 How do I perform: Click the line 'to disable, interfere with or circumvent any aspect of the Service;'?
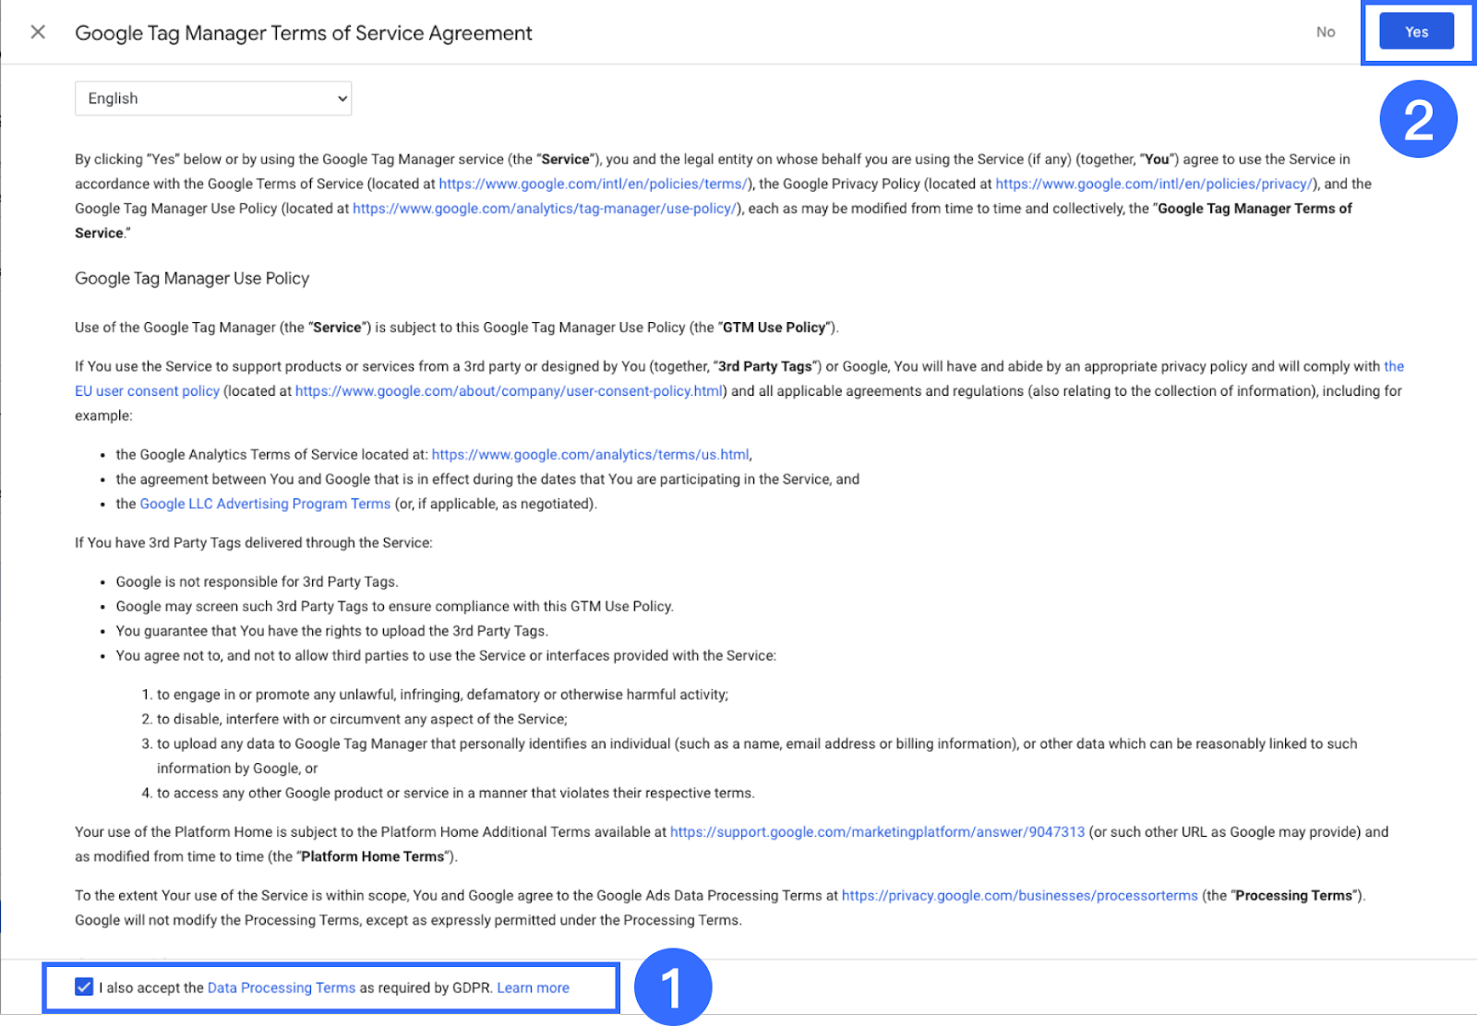click(x=362, y=720)
